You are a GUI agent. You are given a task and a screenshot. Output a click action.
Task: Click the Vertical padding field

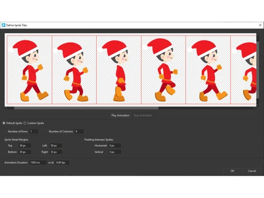[115, 152]
